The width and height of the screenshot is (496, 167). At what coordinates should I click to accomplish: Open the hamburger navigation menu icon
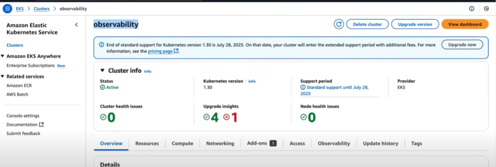7,9
